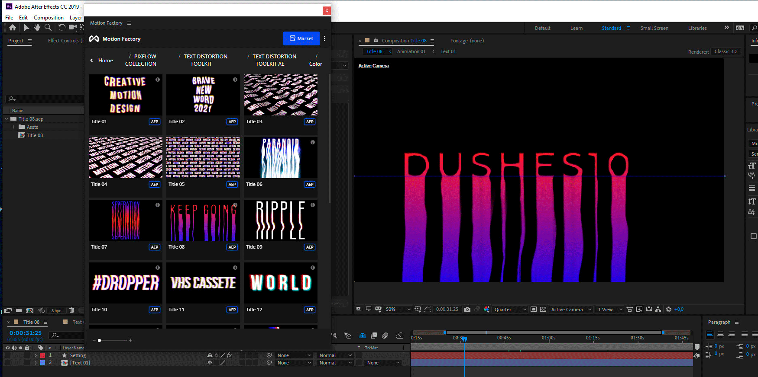Open the Motion Factory kebab options menu
The image size is (758, 377).
[x=324, y=38]
